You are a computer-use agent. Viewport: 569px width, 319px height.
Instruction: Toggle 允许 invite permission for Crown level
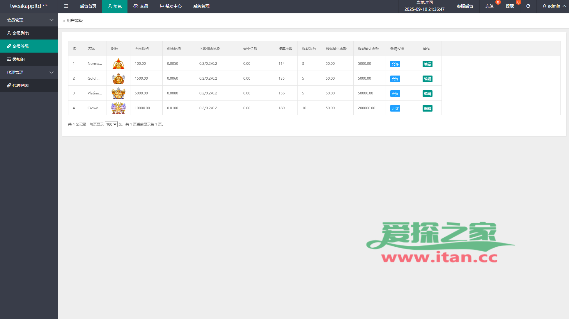[x=395, y=108]
